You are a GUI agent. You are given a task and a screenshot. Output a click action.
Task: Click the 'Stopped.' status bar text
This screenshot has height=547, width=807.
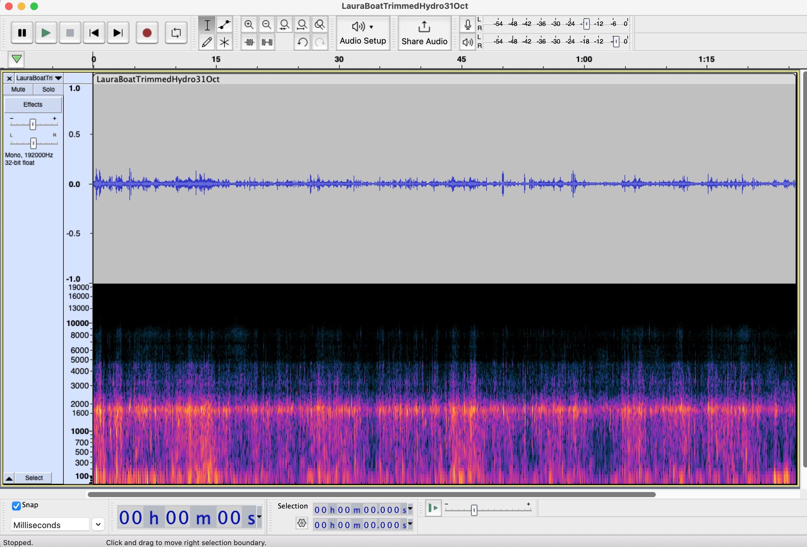click(x=18, y=542)
